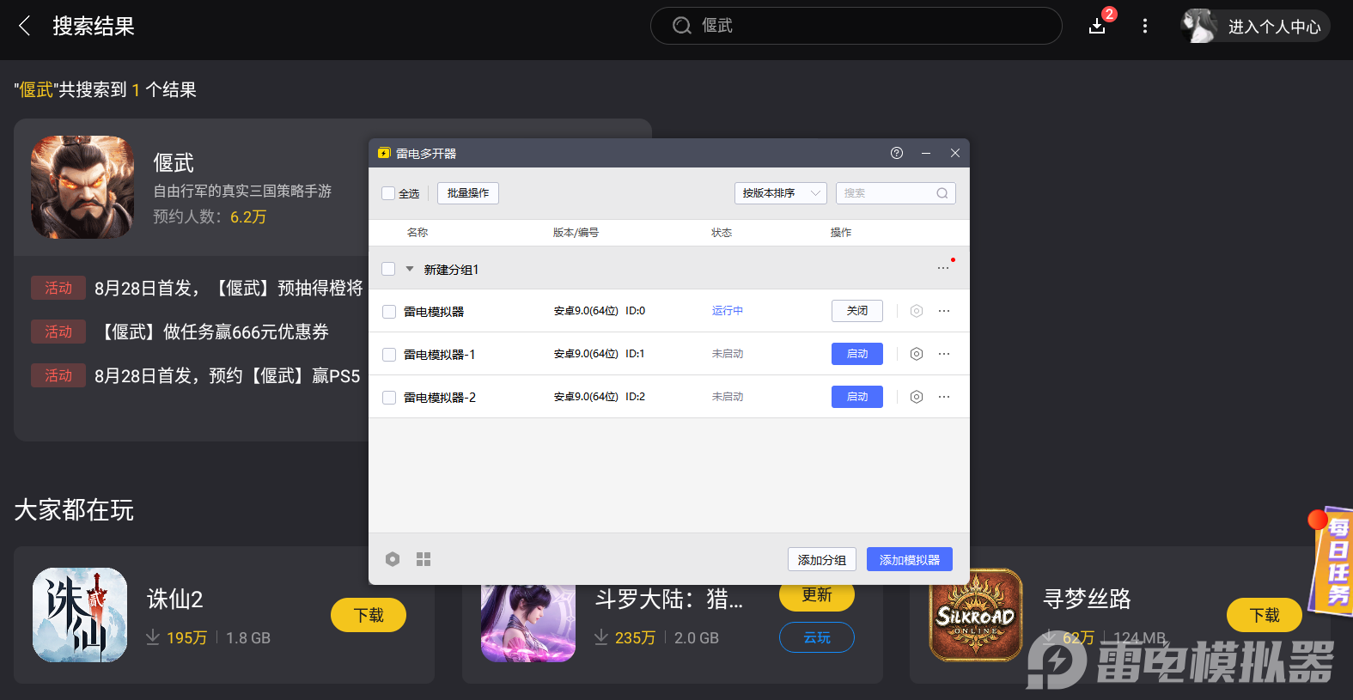Screen dimensions: 1353x700
Task: Open the 按版本排序 sort dropdown
Action: [x=781, y=193]
